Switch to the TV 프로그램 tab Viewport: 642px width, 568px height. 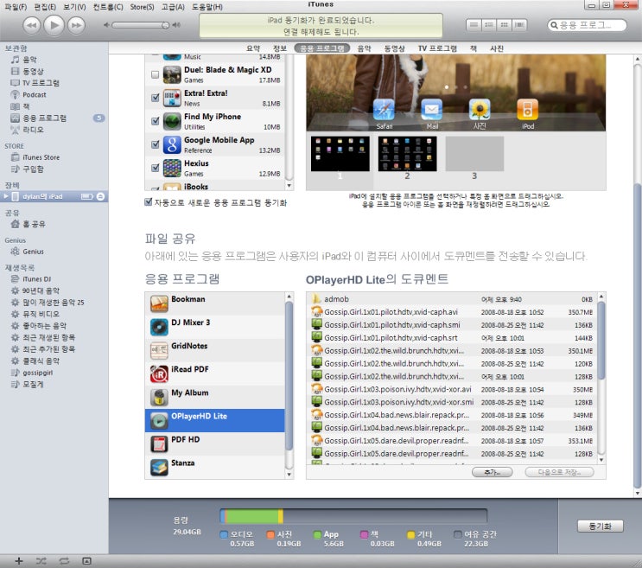[437, 48]
